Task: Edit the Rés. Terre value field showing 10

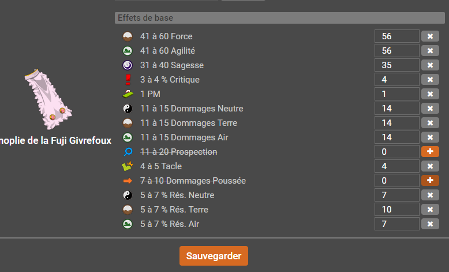Action: [x=397, y=209]
